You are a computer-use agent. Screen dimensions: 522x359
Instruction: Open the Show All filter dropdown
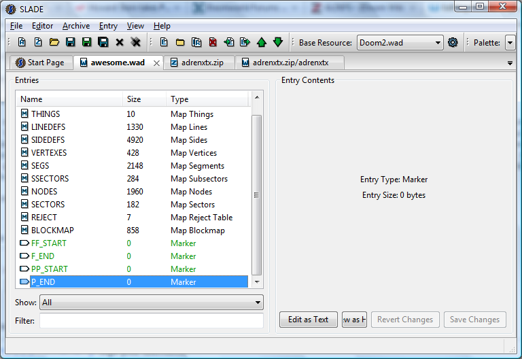pyautogui.click(x=152, y=303)
